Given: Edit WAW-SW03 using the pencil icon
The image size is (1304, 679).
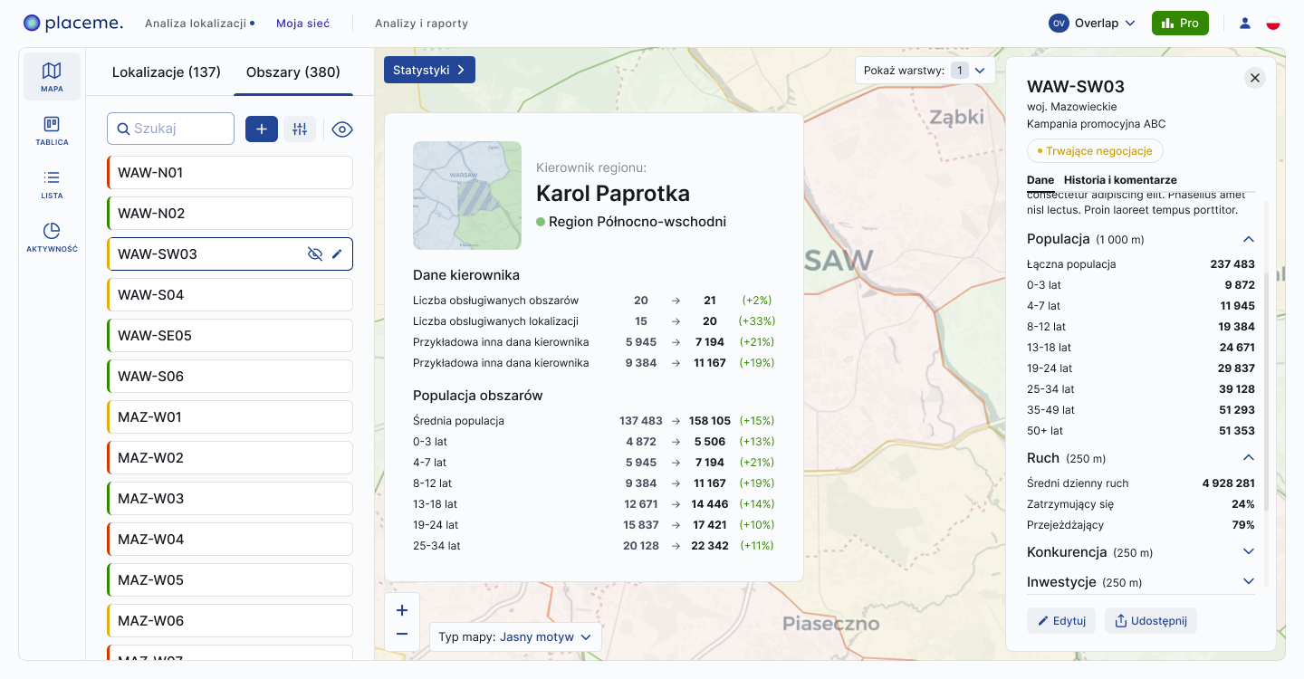Looking at the screenshot, I should (337, 253).
